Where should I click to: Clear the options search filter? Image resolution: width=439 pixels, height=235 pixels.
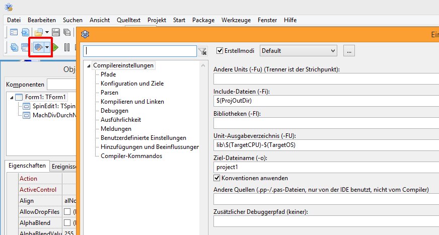pyautogui.click(x=202, y=51)
